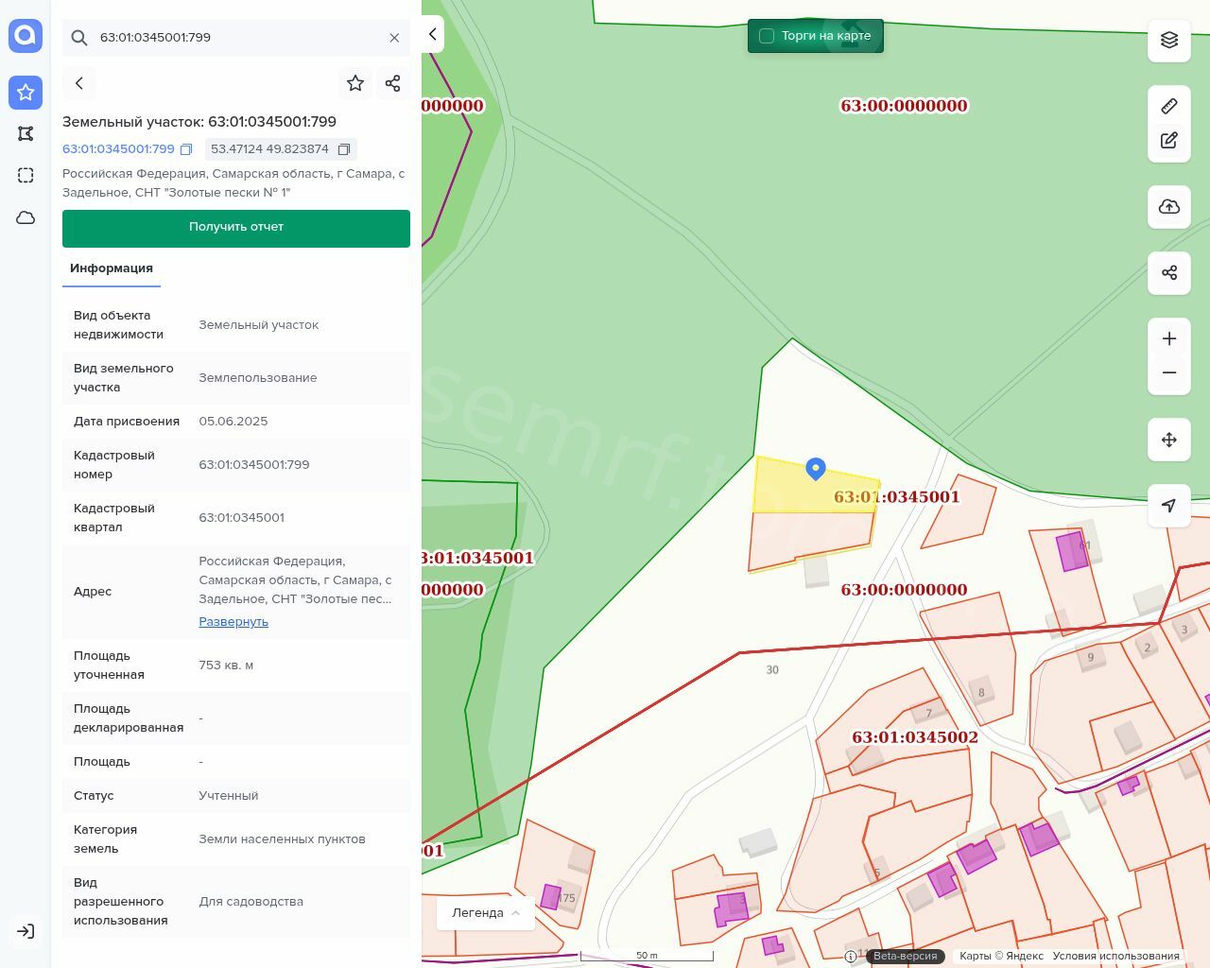Expand the full address with Развернуть
Viewport: 1210px width, 968px height.
[x=233, y=622]
